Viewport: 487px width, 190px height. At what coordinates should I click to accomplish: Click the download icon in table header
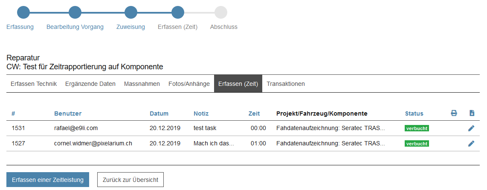point(472,113)
